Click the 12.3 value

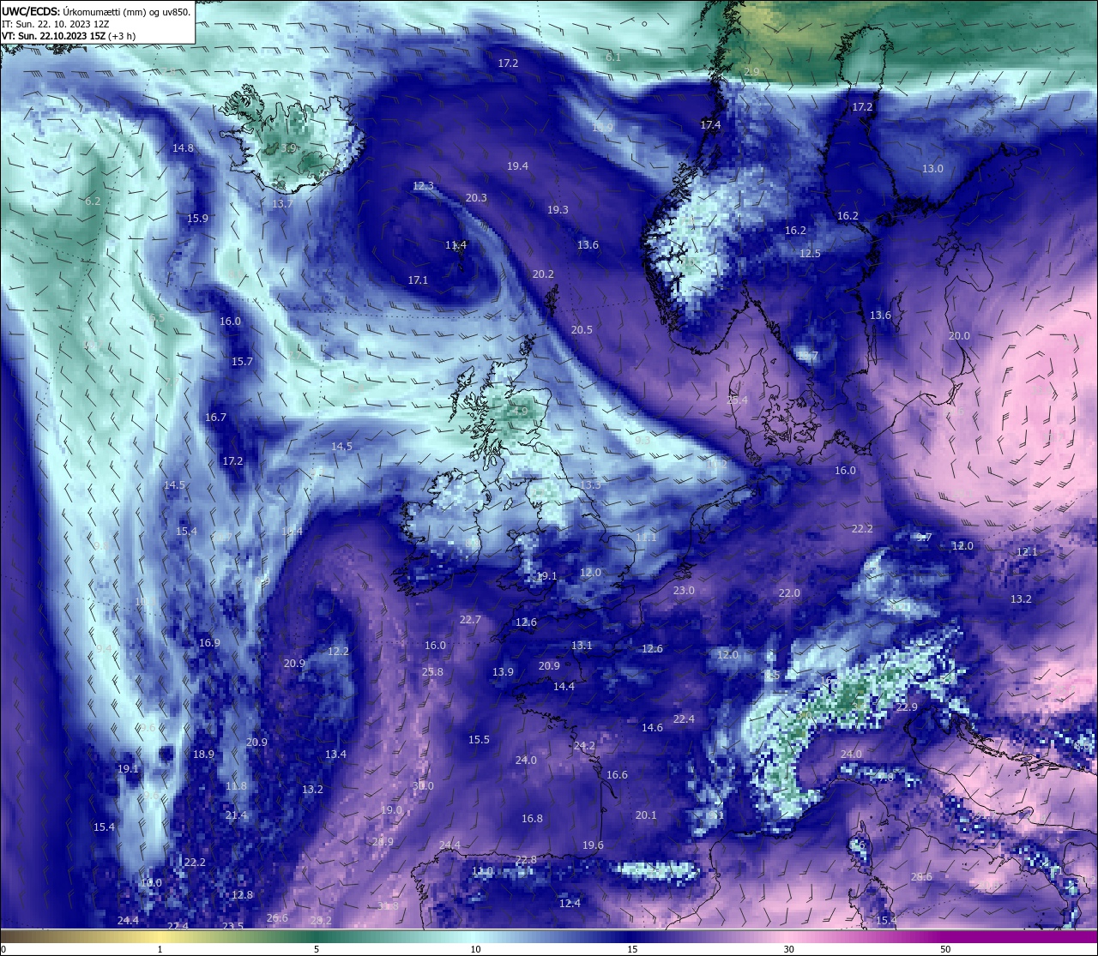tap(423, 186)
